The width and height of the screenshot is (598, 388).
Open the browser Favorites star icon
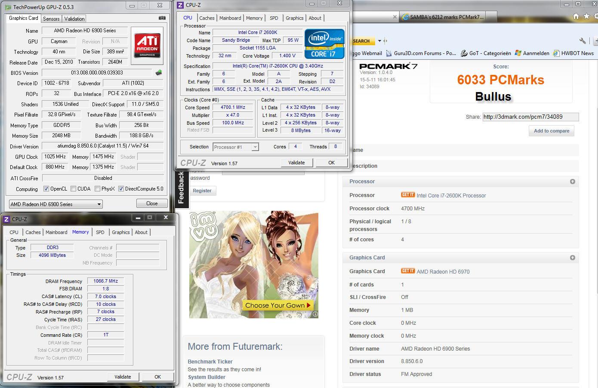coord(586,16)
